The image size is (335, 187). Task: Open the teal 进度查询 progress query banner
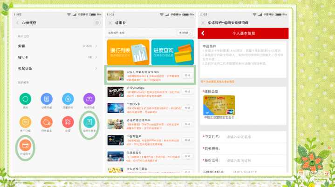tap(172, 52)
